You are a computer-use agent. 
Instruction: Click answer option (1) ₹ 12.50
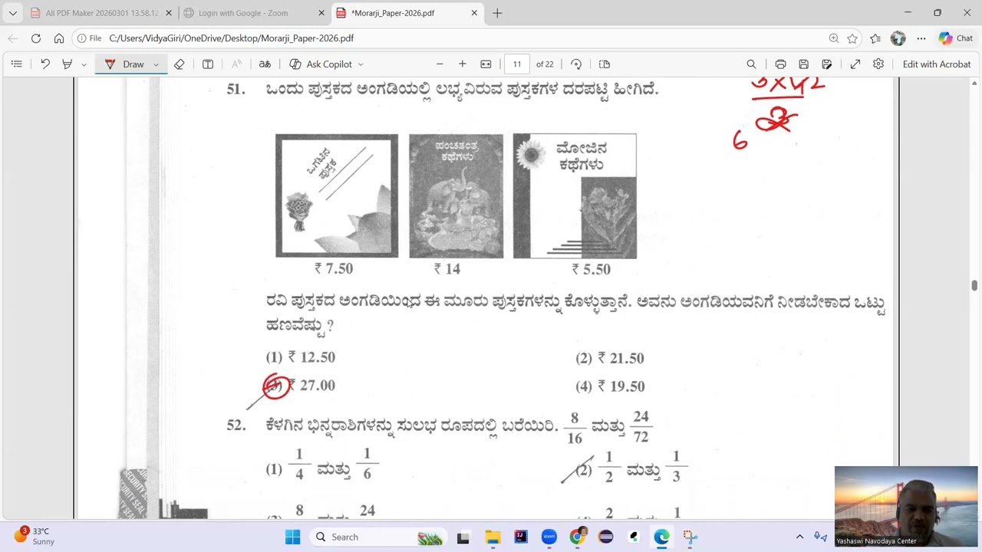pyautogui.click(x=301, y=357)
